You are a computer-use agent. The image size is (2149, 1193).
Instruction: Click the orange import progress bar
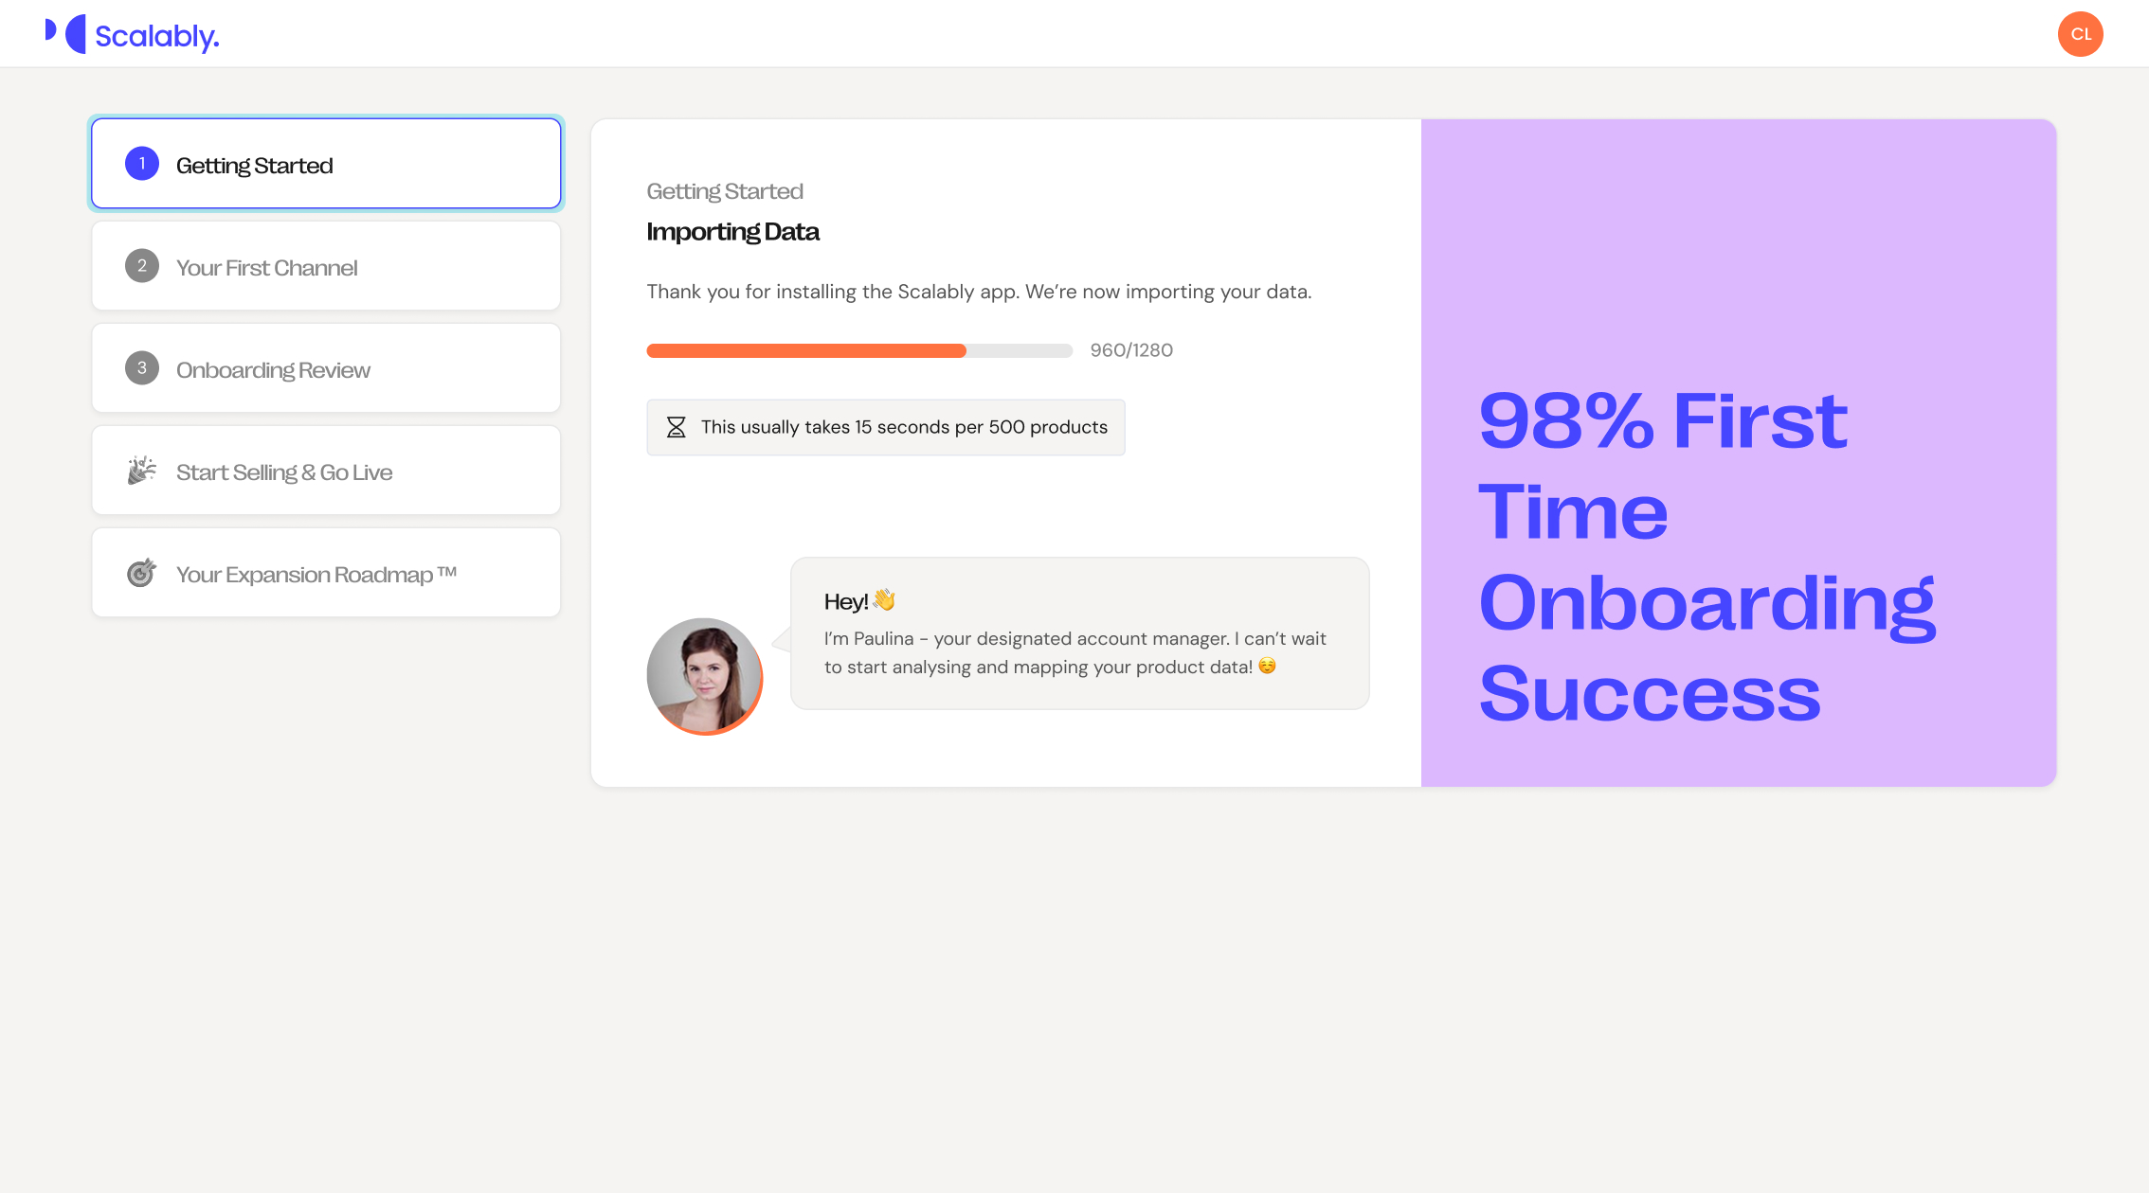click(806, 350)
